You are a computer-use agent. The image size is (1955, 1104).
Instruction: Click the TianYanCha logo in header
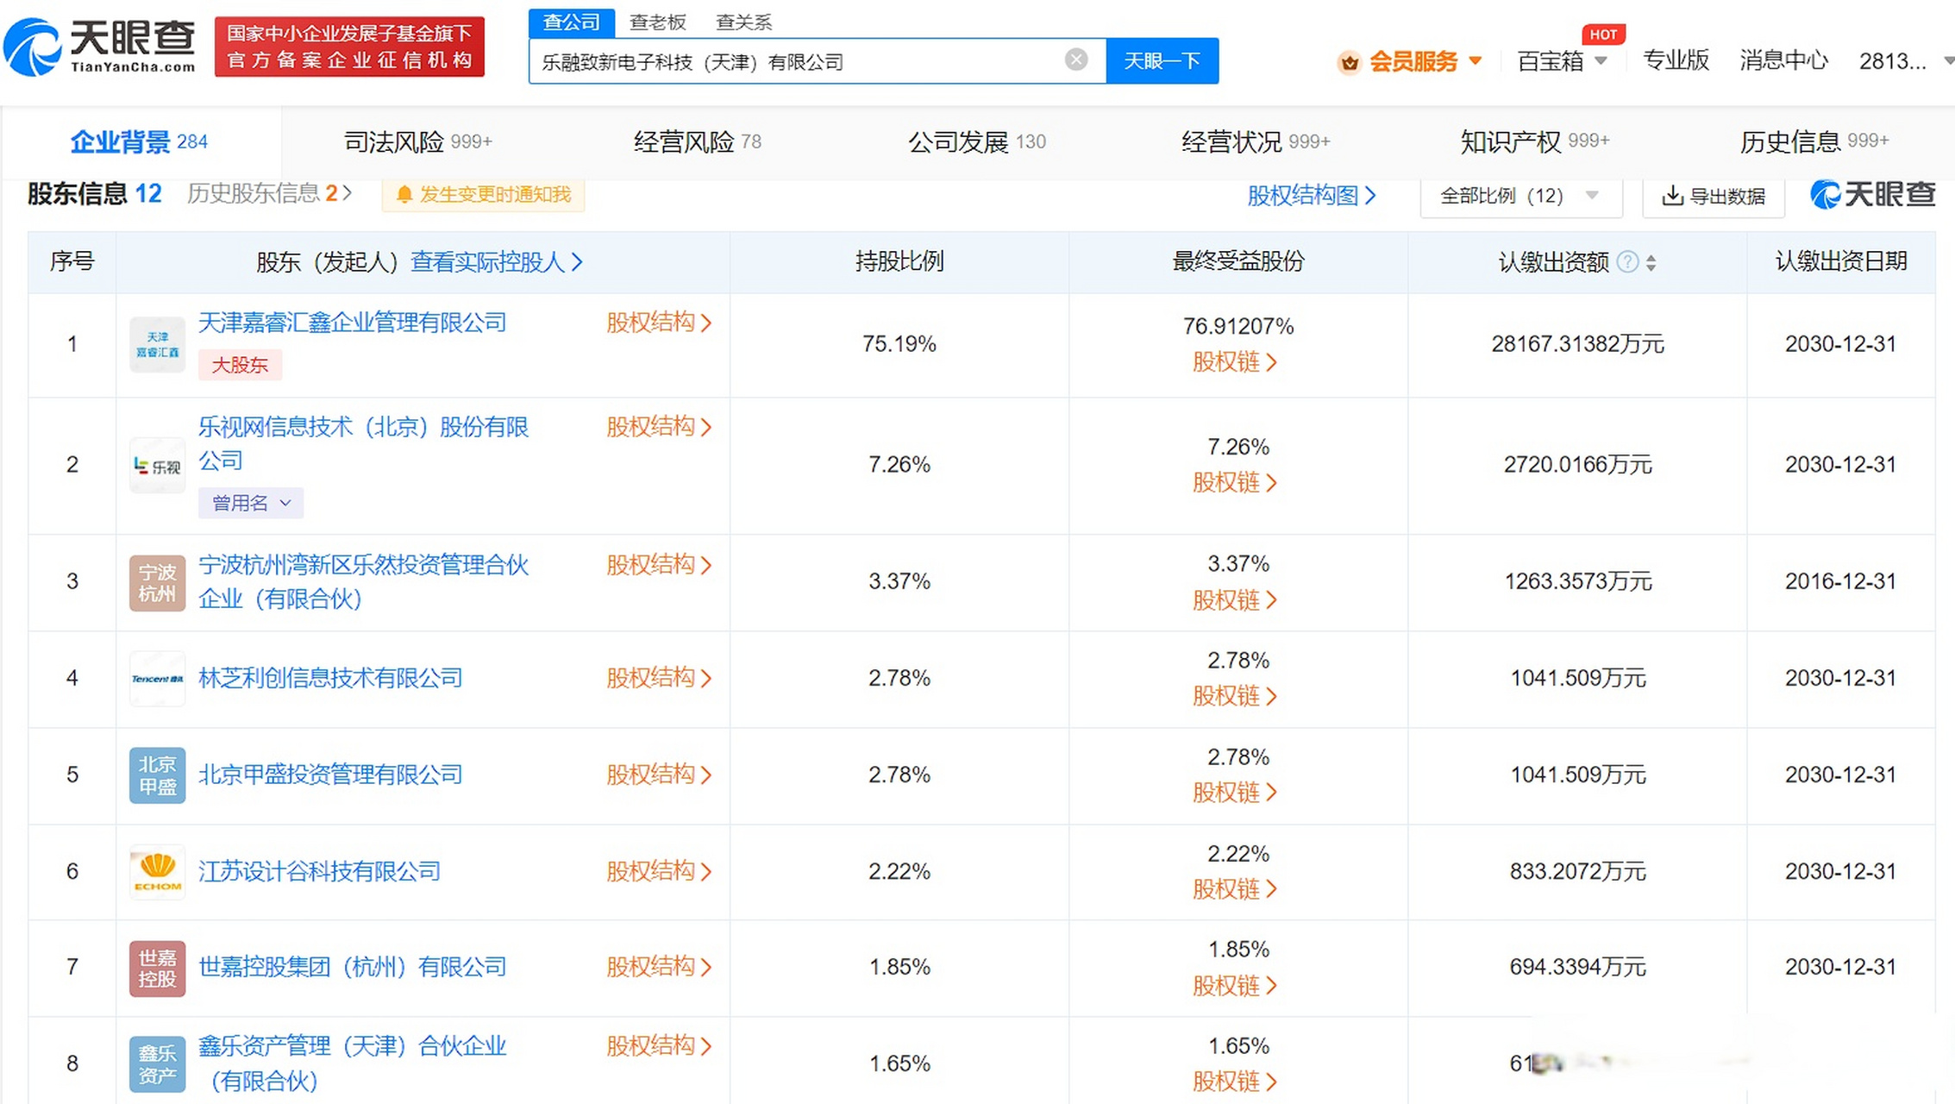coord(100,47)
